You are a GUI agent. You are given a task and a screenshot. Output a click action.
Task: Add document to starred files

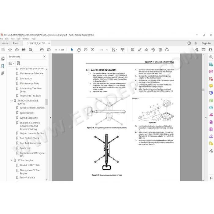(x=10, y=50)
